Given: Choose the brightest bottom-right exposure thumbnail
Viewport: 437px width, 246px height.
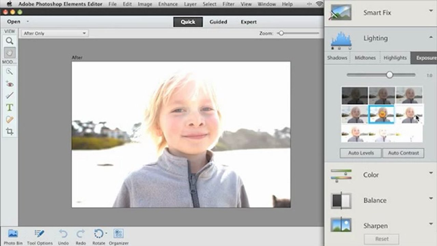Looking at the screenshot, I should coord(409,134).
